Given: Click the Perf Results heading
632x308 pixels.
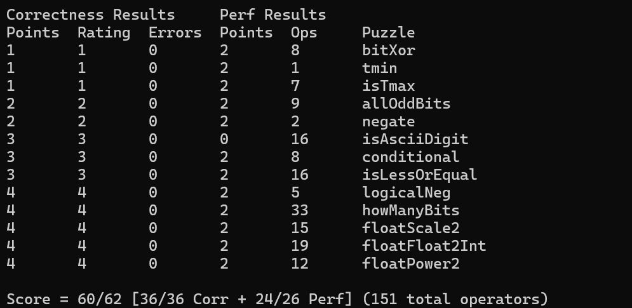Looking at the screenshot, I should 273,15.
